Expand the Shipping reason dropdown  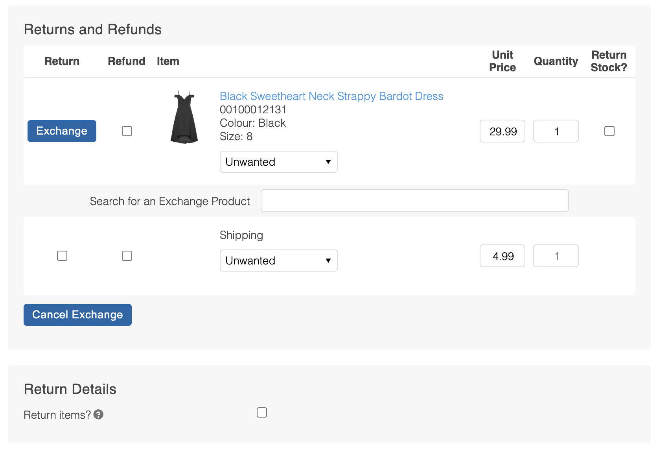point(278,261)
